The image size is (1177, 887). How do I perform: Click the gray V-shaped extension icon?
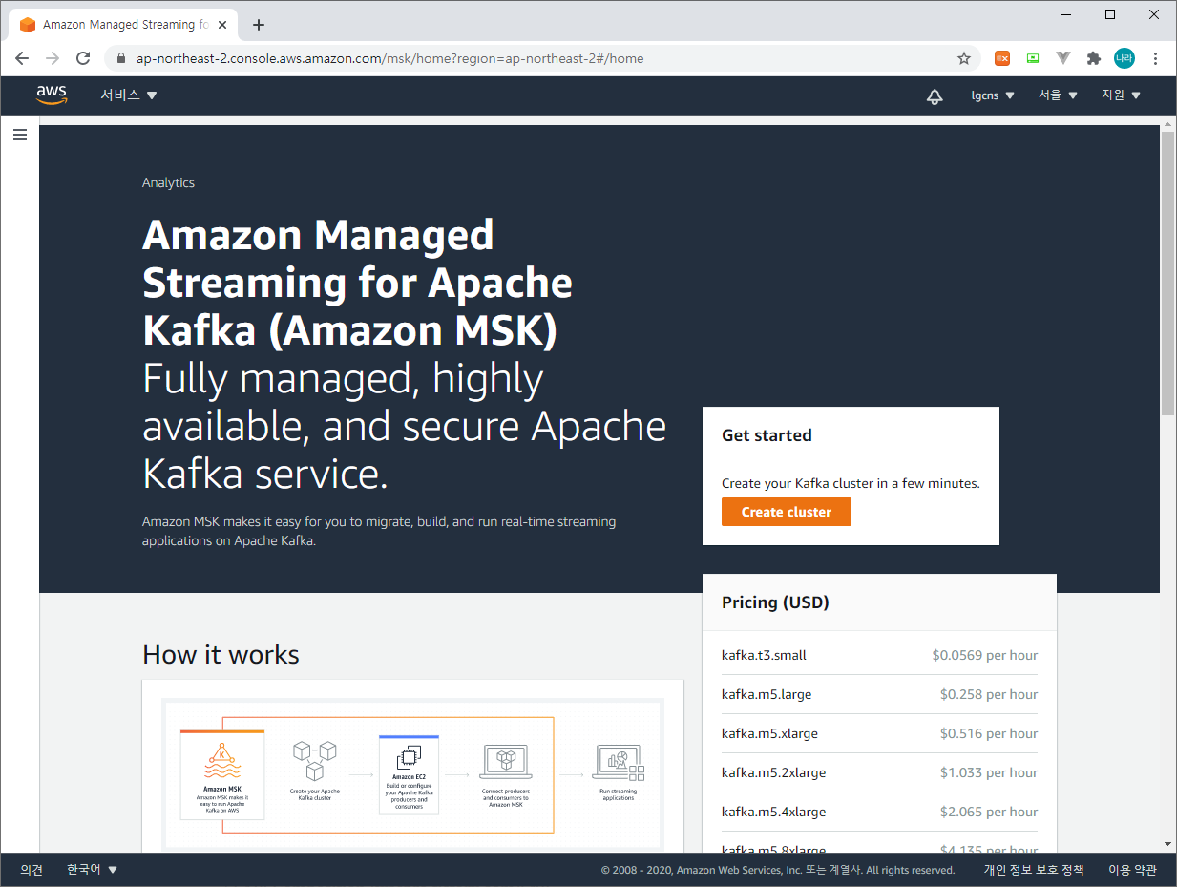pyautogui.click(x=1063, y=58)
